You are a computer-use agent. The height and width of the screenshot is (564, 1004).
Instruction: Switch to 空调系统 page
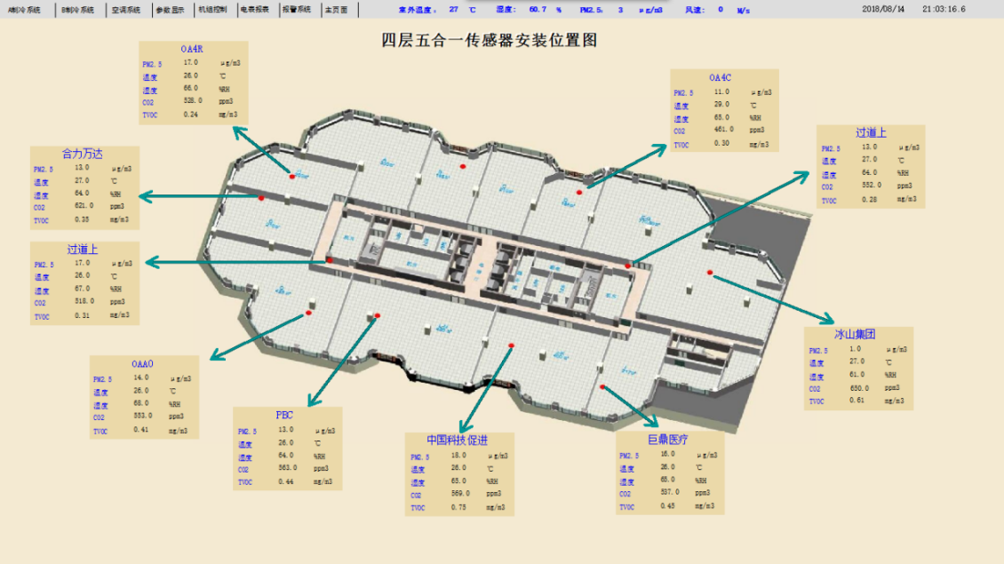(125, 10)
